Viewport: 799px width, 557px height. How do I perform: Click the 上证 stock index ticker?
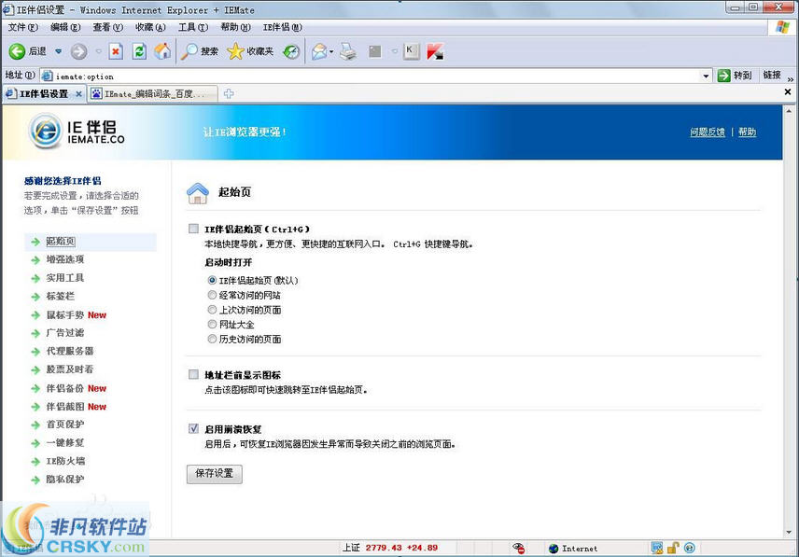tap(390, 548)
